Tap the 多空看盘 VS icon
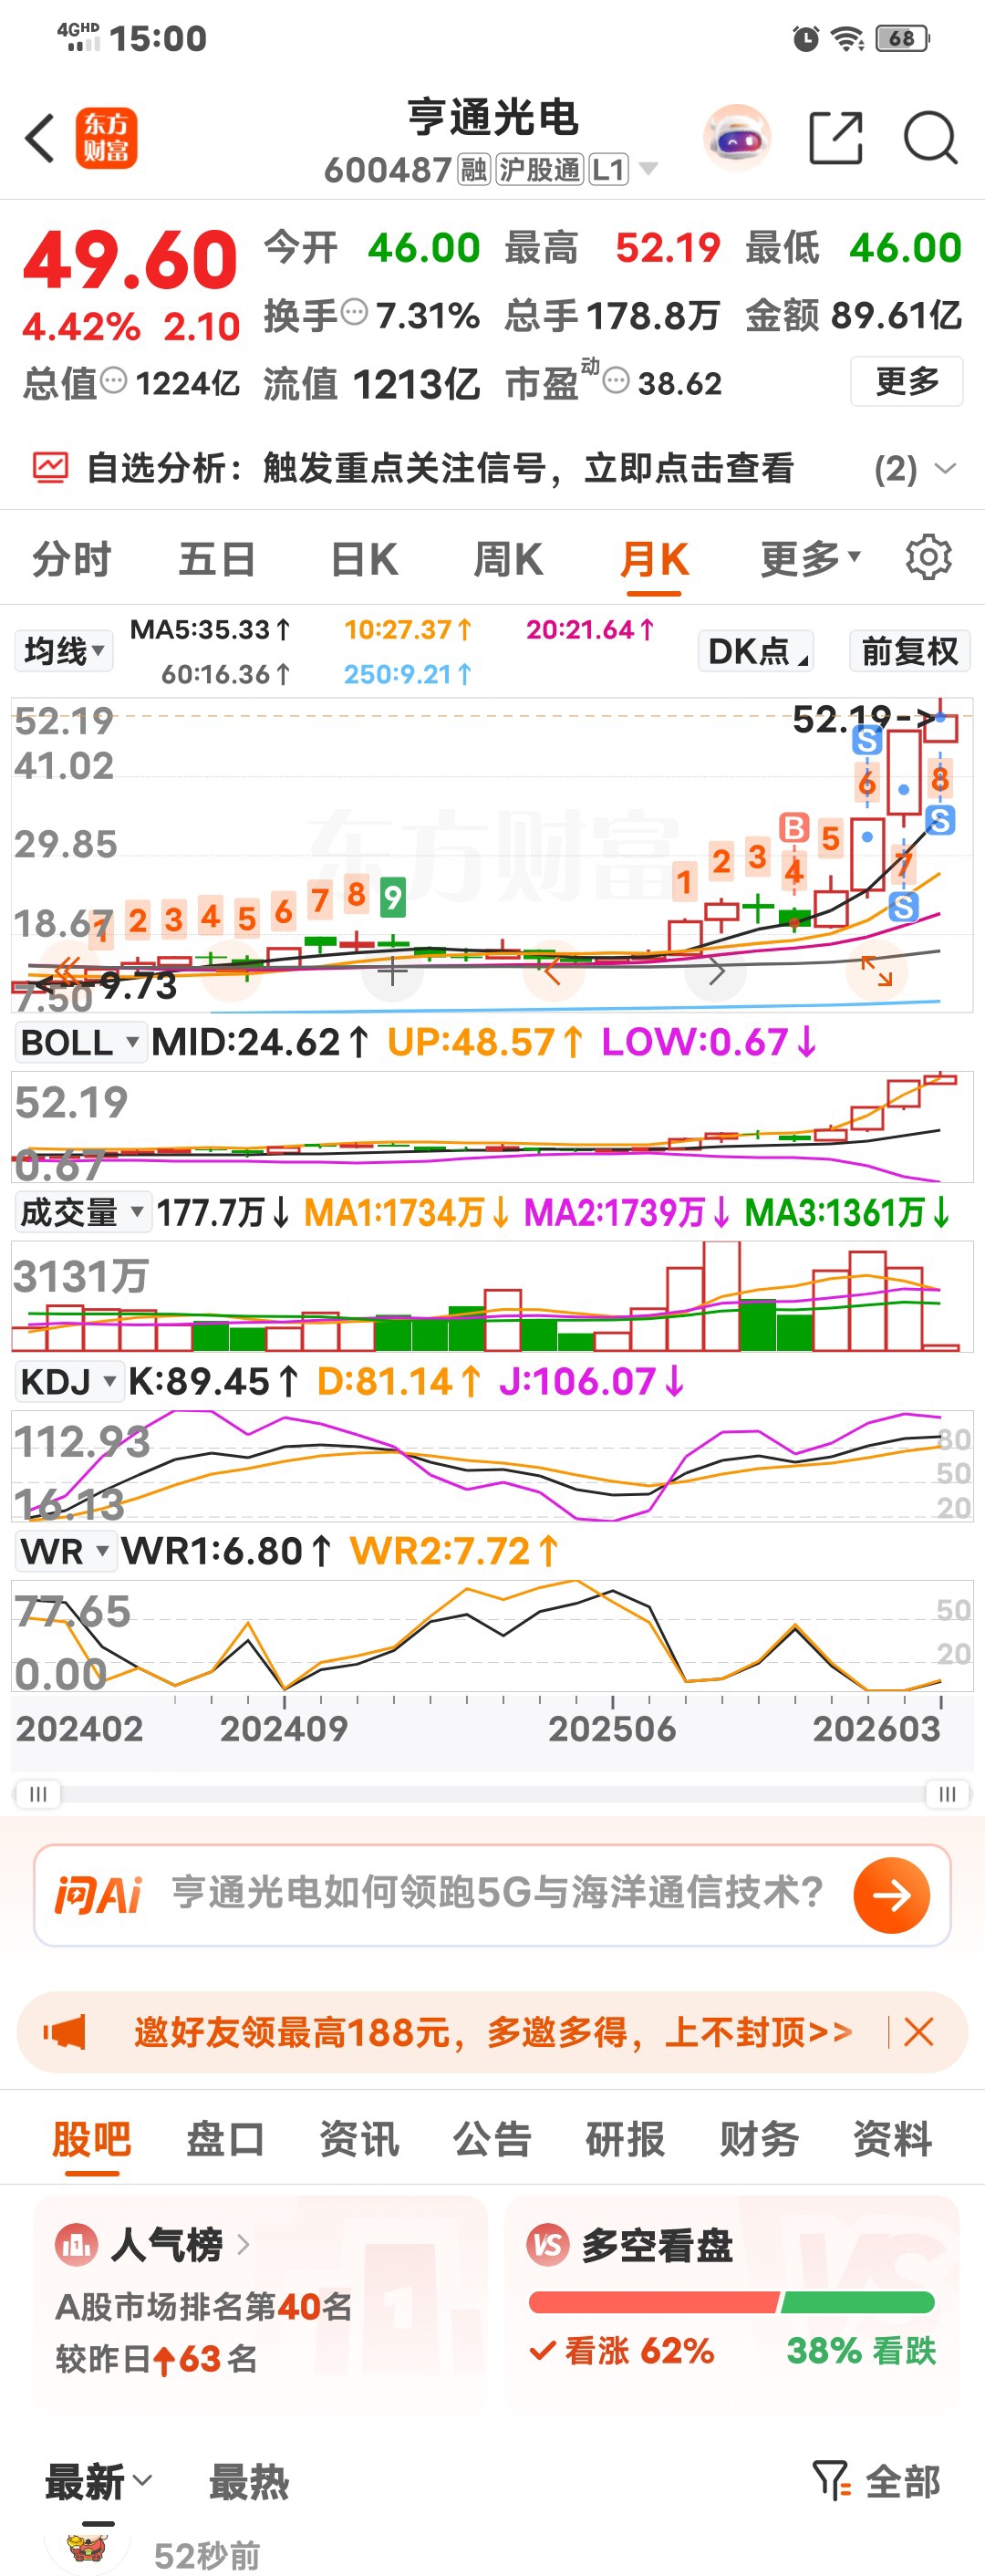This screenshot has height=2576, width=985. (548, 2245)
